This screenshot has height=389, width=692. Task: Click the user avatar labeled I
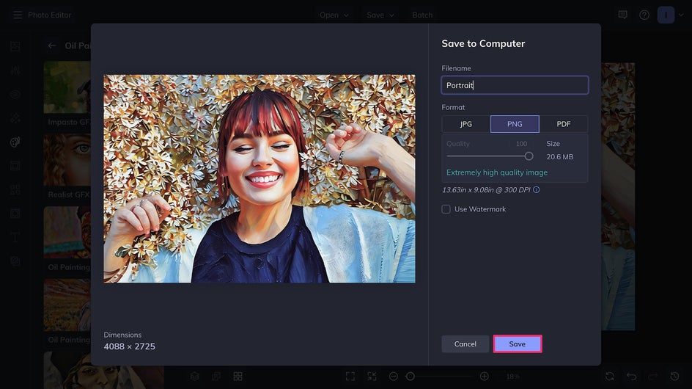[666, 15]
